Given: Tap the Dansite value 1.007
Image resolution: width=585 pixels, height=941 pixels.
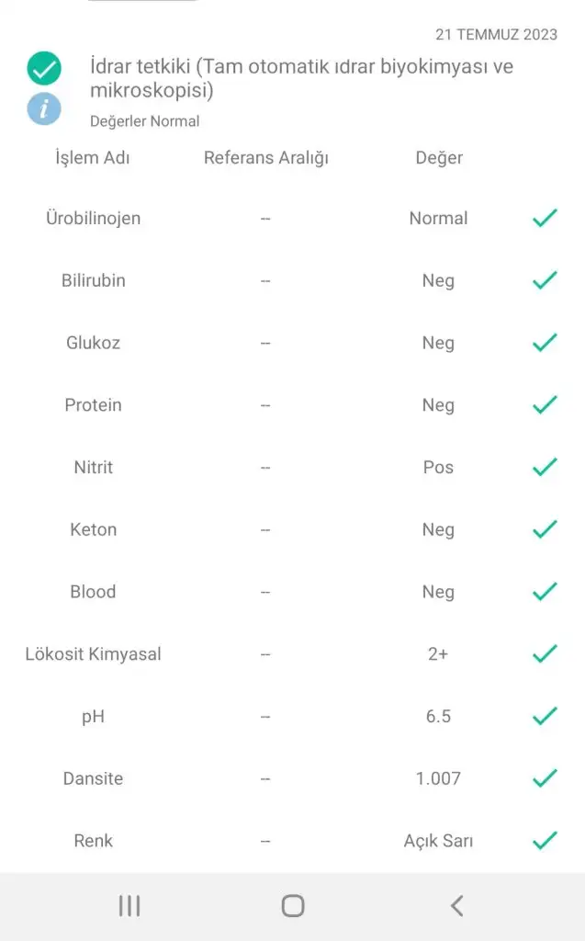Looking at the screenshot, I should click(438, 778).
